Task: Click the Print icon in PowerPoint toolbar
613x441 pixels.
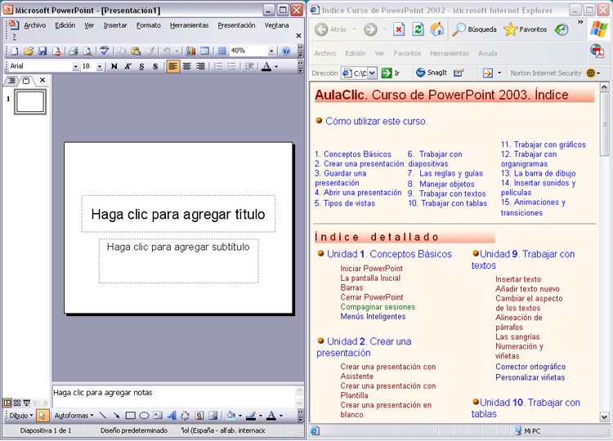Action: pyautogui.click(x=72, y=51)
